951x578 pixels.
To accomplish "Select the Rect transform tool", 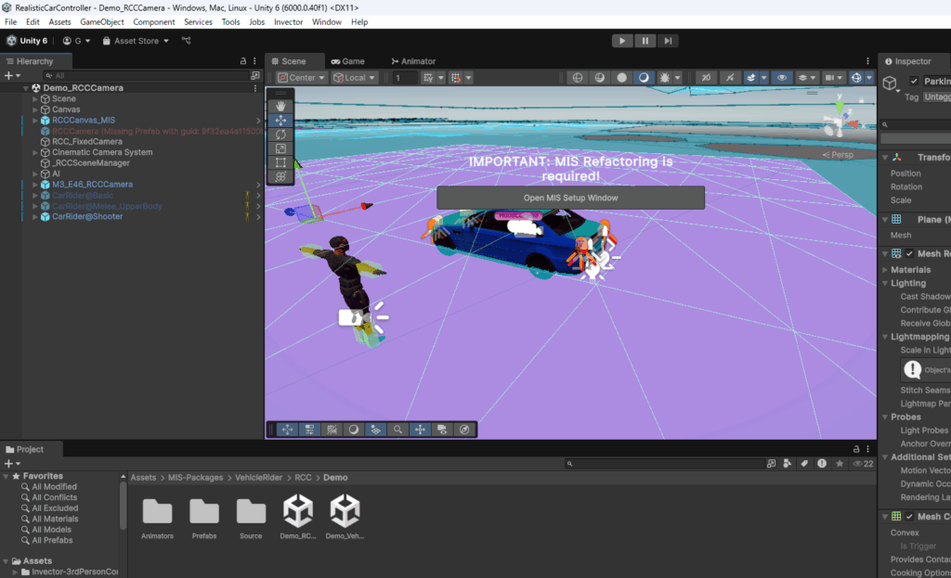I will 281,162.
